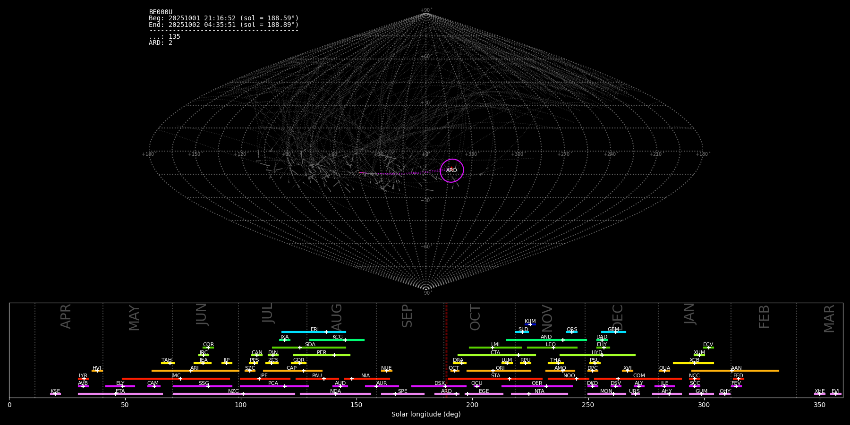
Task: Select the NZC shower label
Action: (233, 391)
